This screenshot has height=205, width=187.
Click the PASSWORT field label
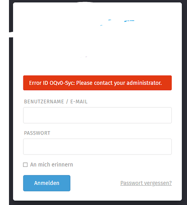37,133
